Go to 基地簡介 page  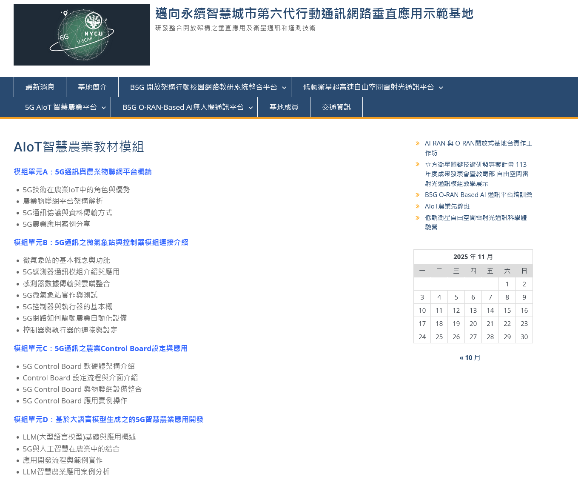pos(92,87)
